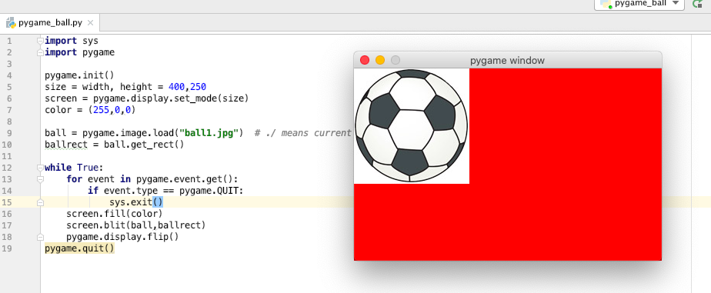Click the soccer ball image

pyautogui.click(x=411, y=125)
